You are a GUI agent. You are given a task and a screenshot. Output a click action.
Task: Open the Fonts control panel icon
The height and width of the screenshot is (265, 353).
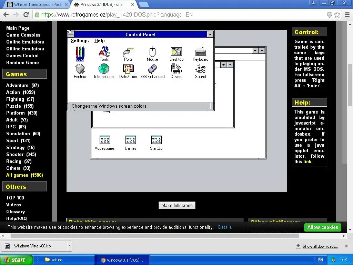pos(104,53)
